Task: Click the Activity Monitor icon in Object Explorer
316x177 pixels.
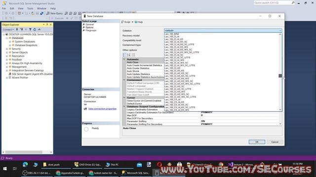Action: point(39,29)
